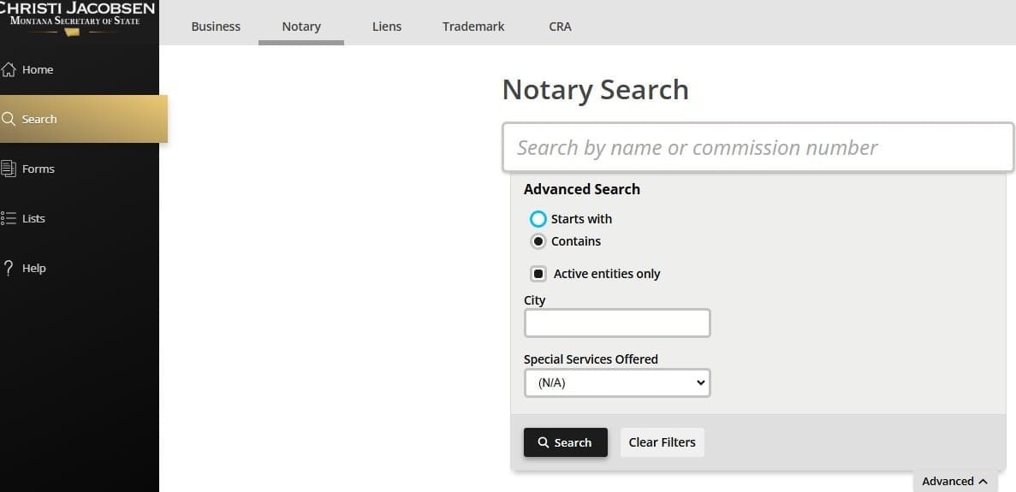1016x492 pixels.
Task: Focus the City text field
Action: [x=617, y=323]
